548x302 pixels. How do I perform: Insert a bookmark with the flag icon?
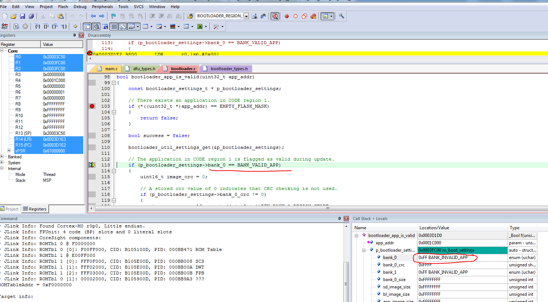click(113, 16)
